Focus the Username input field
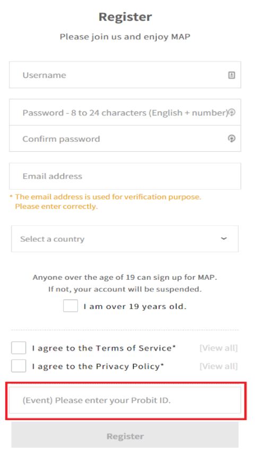 125,75
